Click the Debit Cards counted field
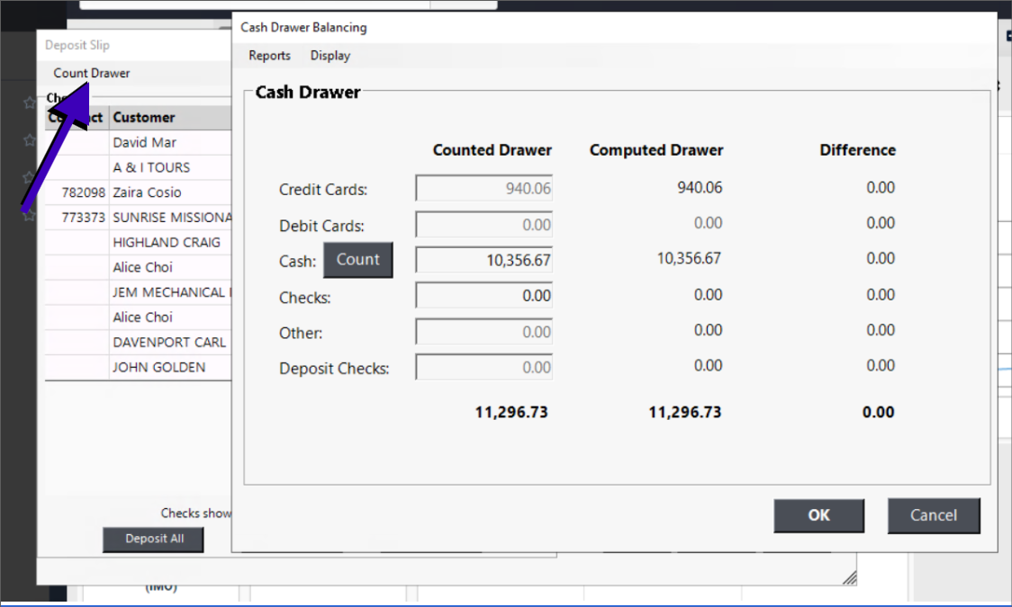The height and width of the screenshot is (607, 1012). (x=484, y=225)
